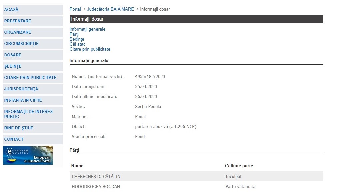Viewport: 343px width, 193px height.
Task: Open the ORGANIZARE sidebar item
Action: pos(18,32)
